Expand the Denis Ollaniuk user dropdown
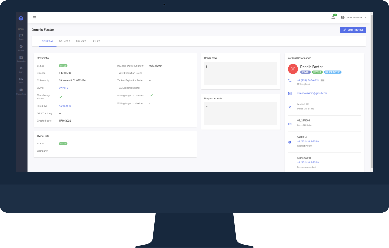 click(353, 17)
